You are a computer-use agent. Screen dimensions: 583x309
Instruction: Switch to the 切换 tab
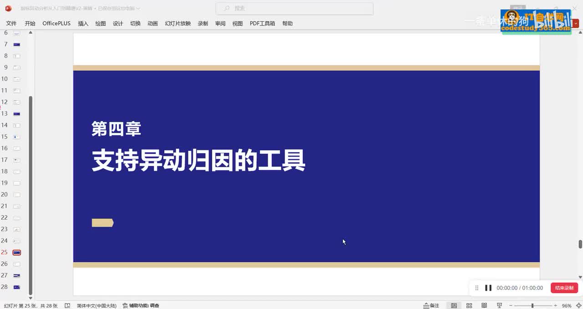[135, 23]
